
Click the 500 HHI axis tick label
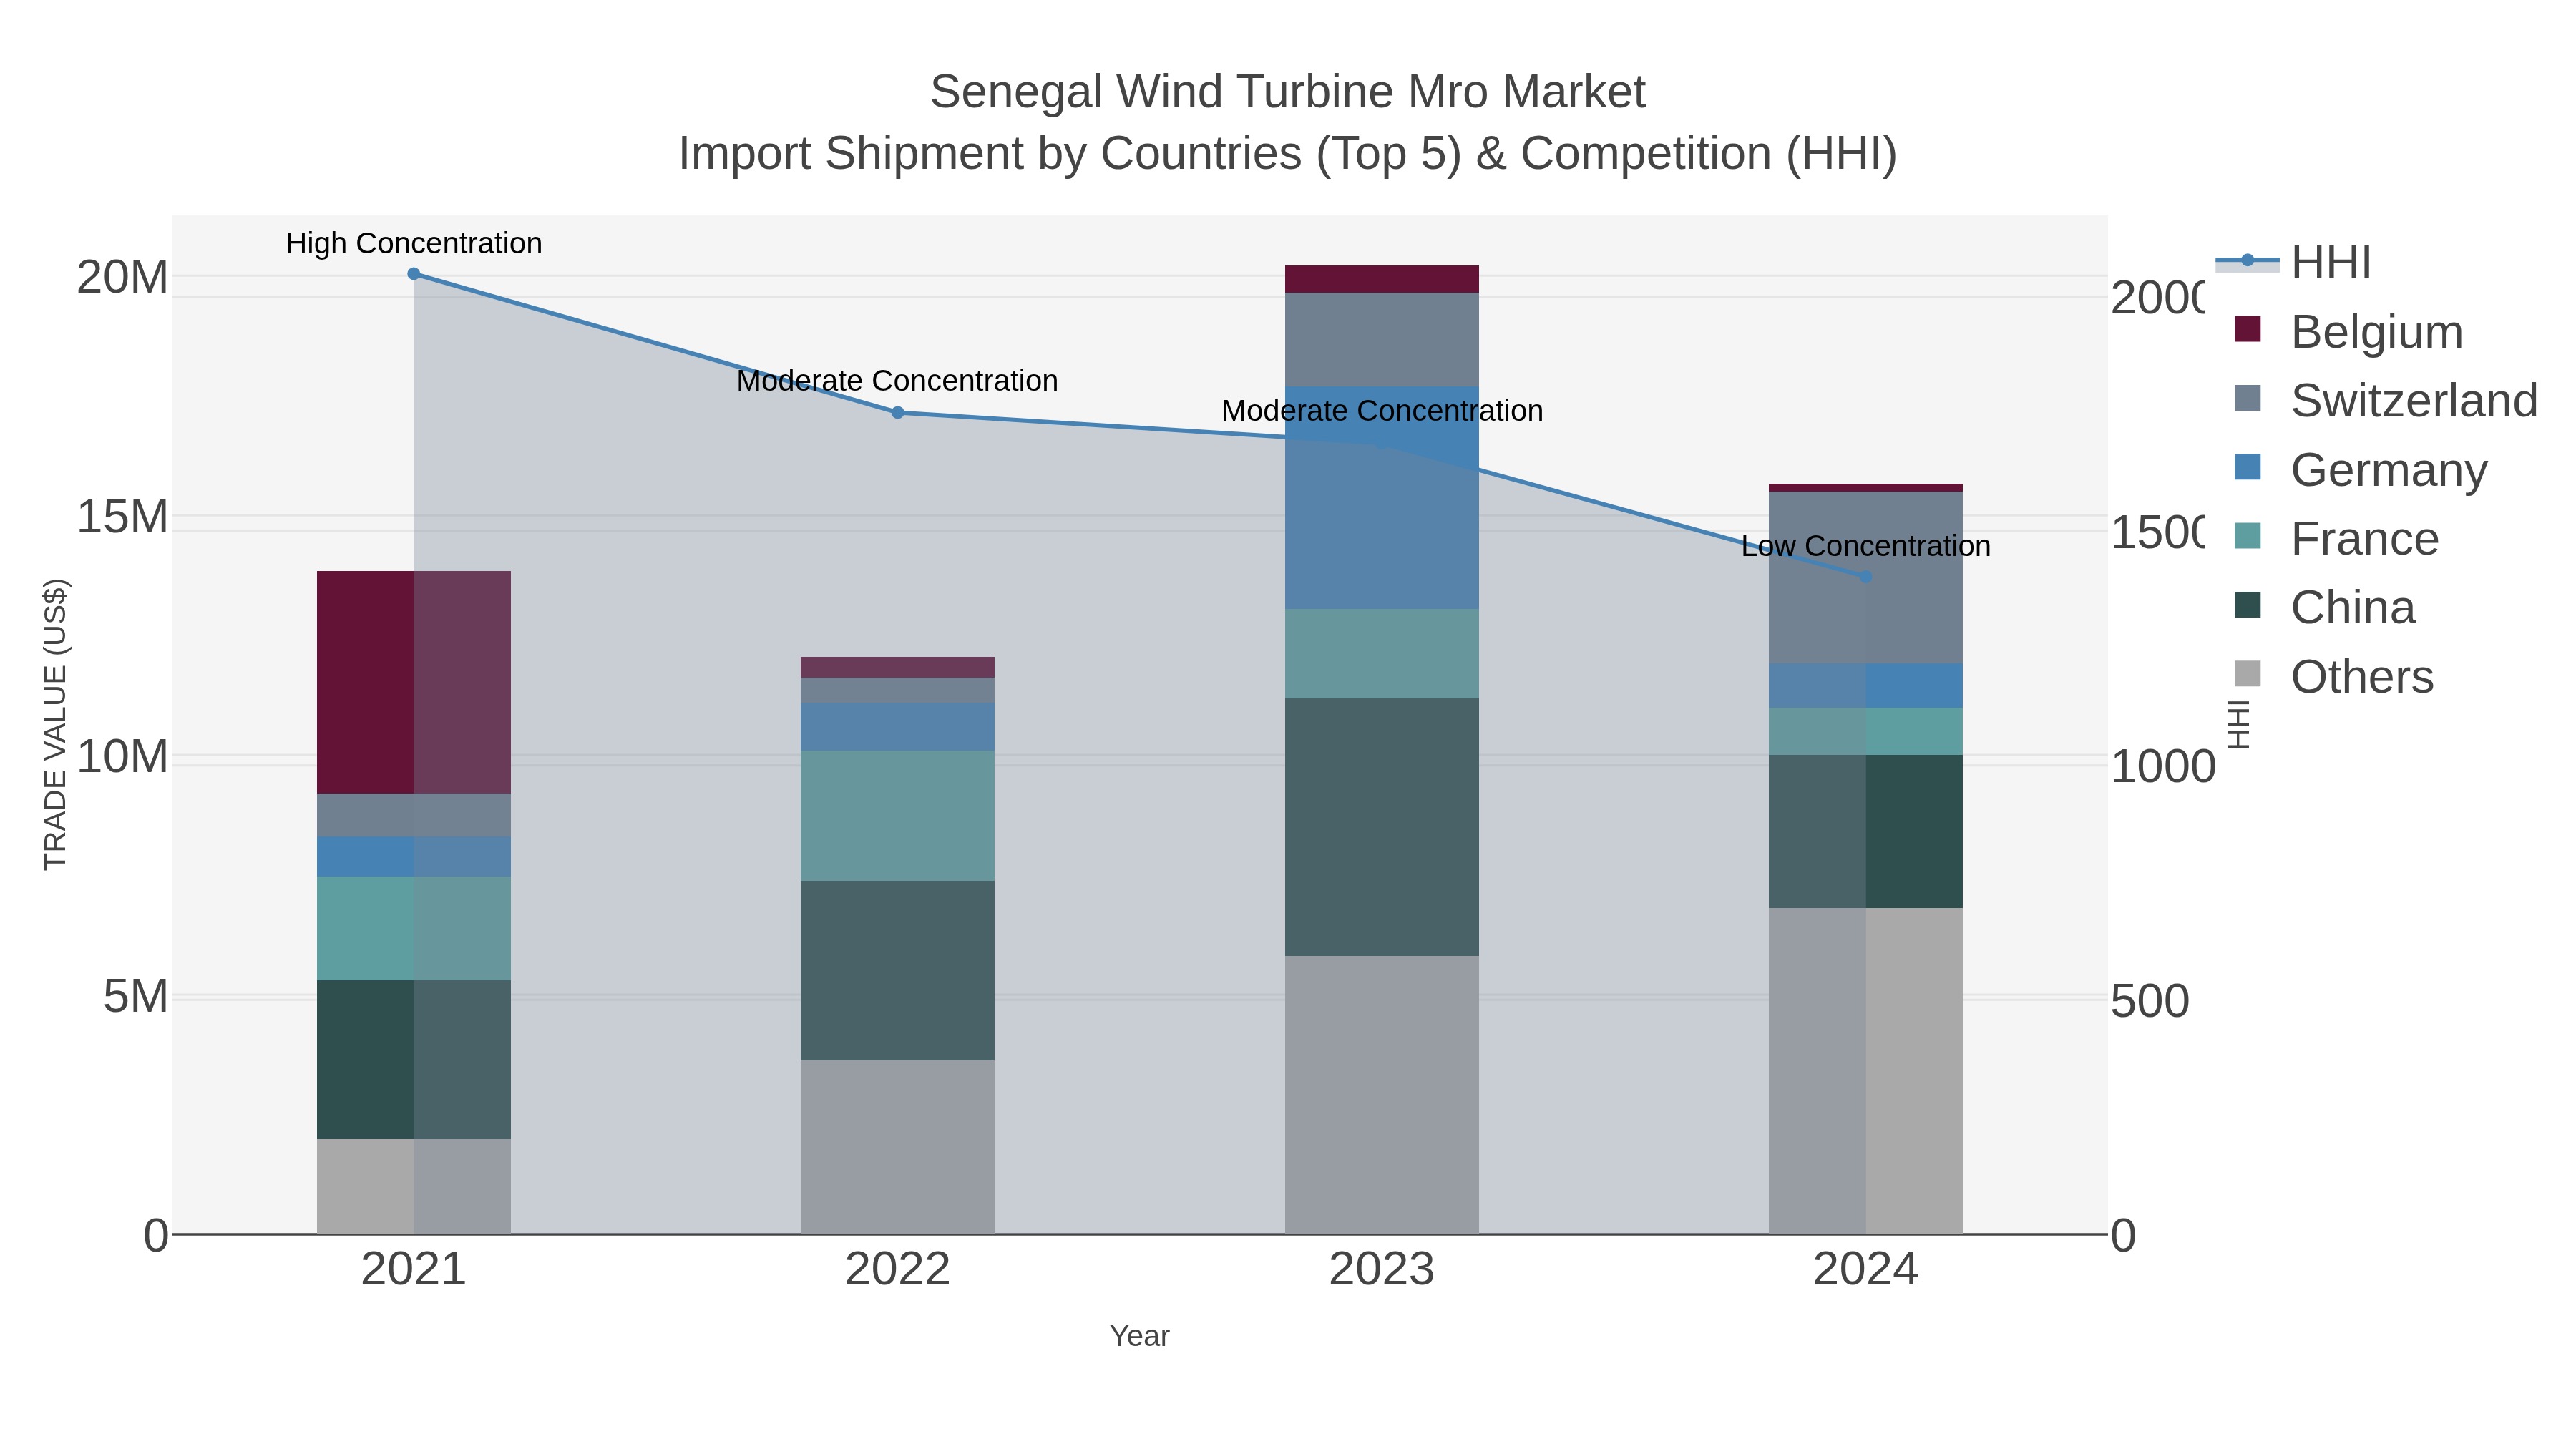click(2150, 1002)
